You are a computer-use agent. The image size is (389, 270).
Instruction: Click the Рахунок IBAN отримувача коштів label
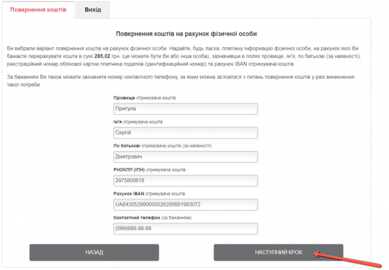pos(149,194)
